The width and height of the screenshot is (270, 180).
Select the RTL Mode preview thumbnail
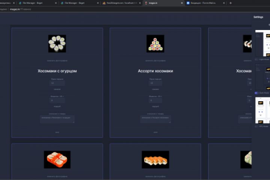(262, 110)
